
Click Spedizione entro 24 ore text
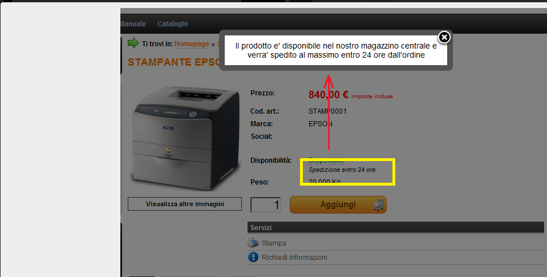tap(342, 170)
